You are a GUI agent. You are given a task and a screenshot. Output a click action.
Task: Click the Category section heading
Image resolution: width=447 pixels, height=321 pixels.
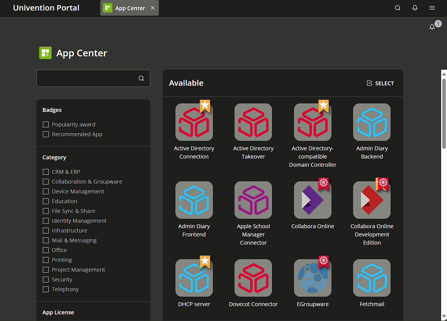pos(54,157)
